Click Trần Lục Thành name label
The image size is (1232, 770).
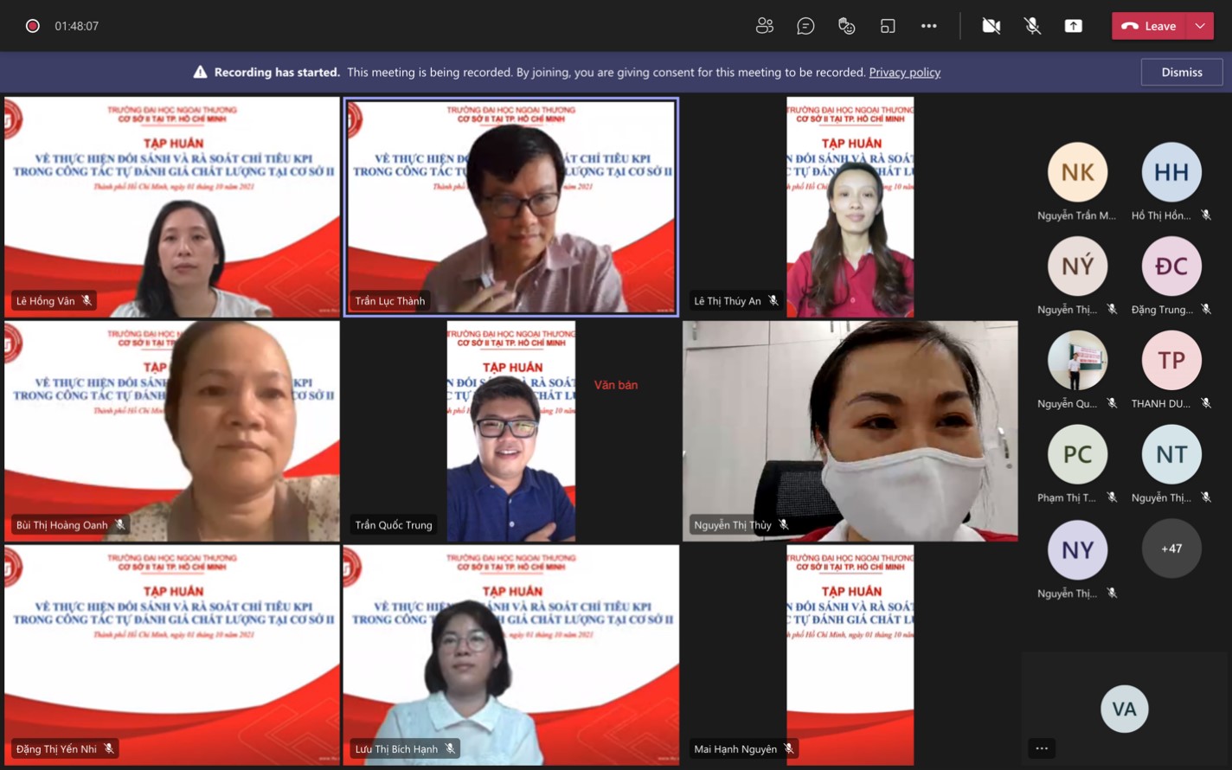[390, 301]
